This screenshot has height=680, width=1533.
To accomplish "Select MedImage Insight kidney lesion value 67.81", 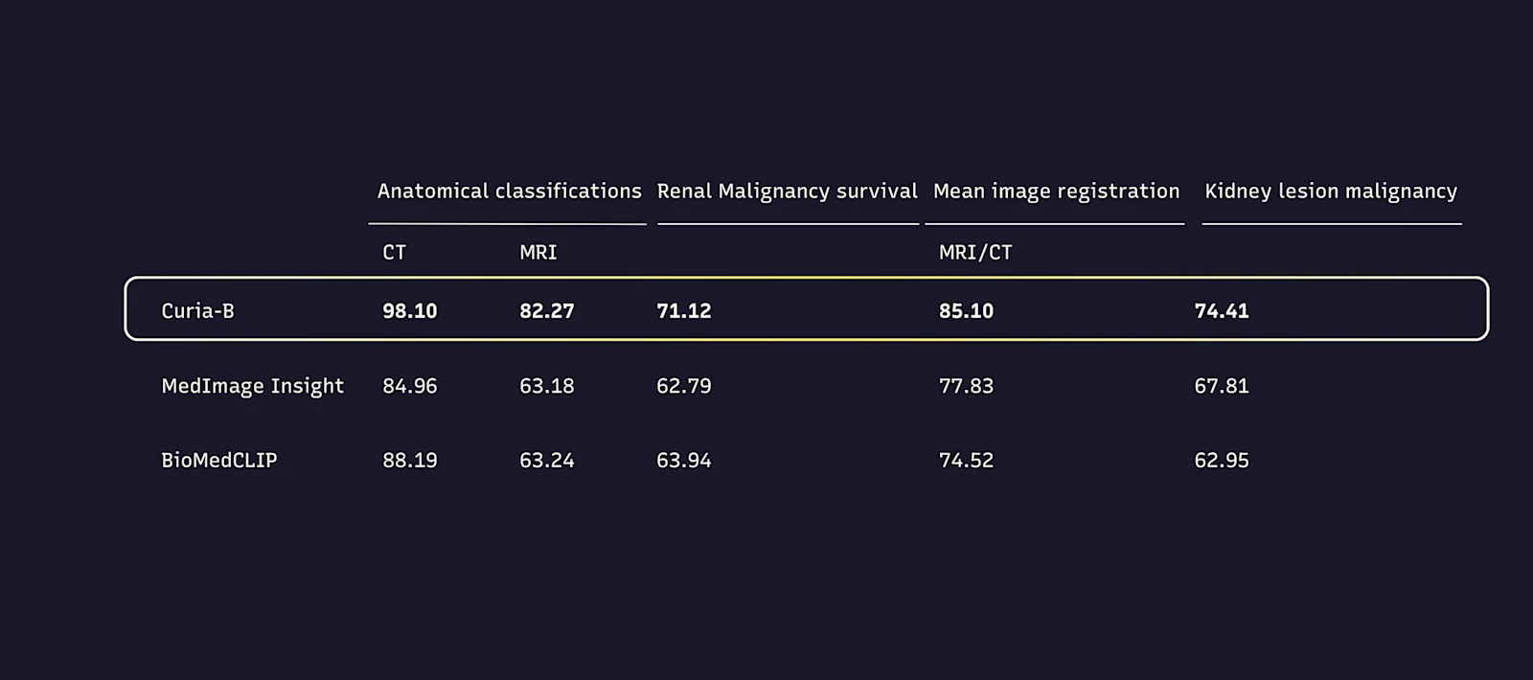I will [x=1222, y=386].
